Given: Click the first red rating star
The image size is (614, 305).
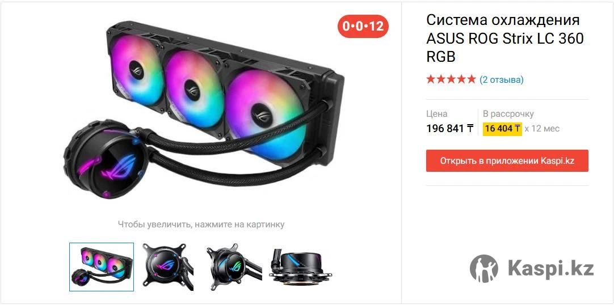Looking at the screenshot, I should point(431,79).
